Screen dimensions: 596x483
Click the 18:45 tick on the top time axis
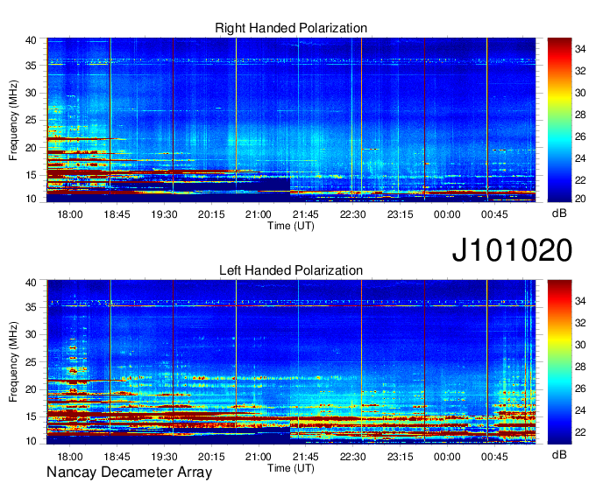(117, 214)
